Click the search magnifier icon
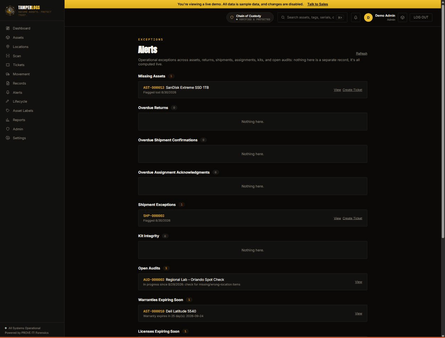This screenshot has height=338, width=445. point(283,17)
